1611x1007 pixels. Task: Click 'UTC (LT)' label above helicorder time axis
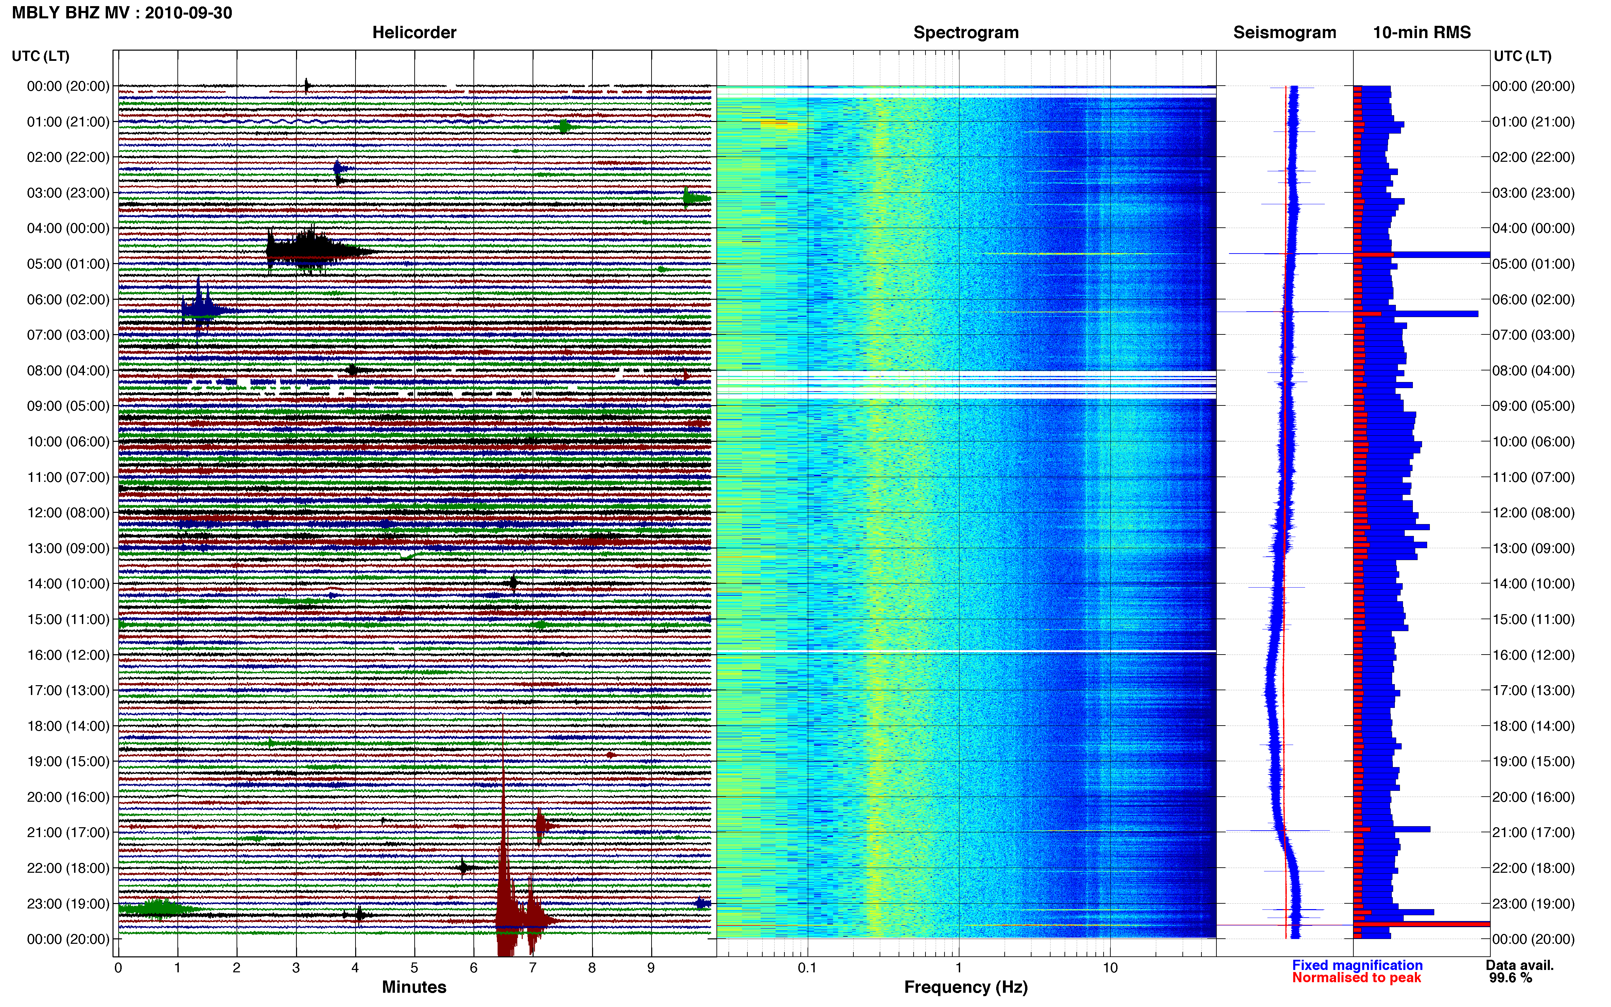[x=41, y=56]
